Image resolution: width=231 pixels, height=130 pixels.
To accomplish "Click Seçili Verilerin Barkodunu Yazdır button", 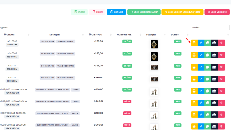I will [x=182, y=12].
